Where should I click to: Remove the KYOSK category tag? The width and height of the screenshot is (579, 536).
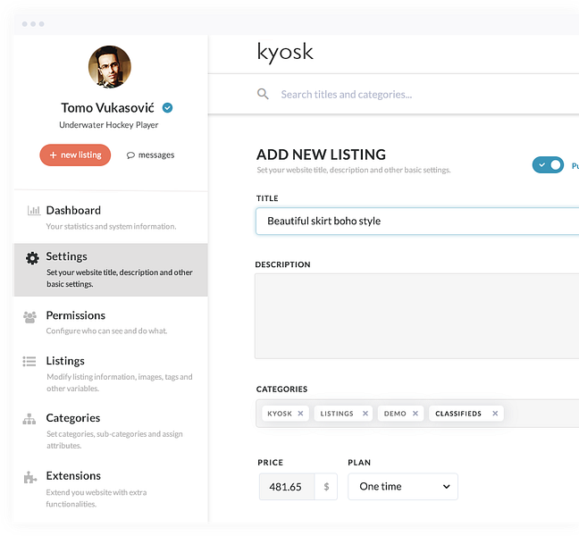300,413
